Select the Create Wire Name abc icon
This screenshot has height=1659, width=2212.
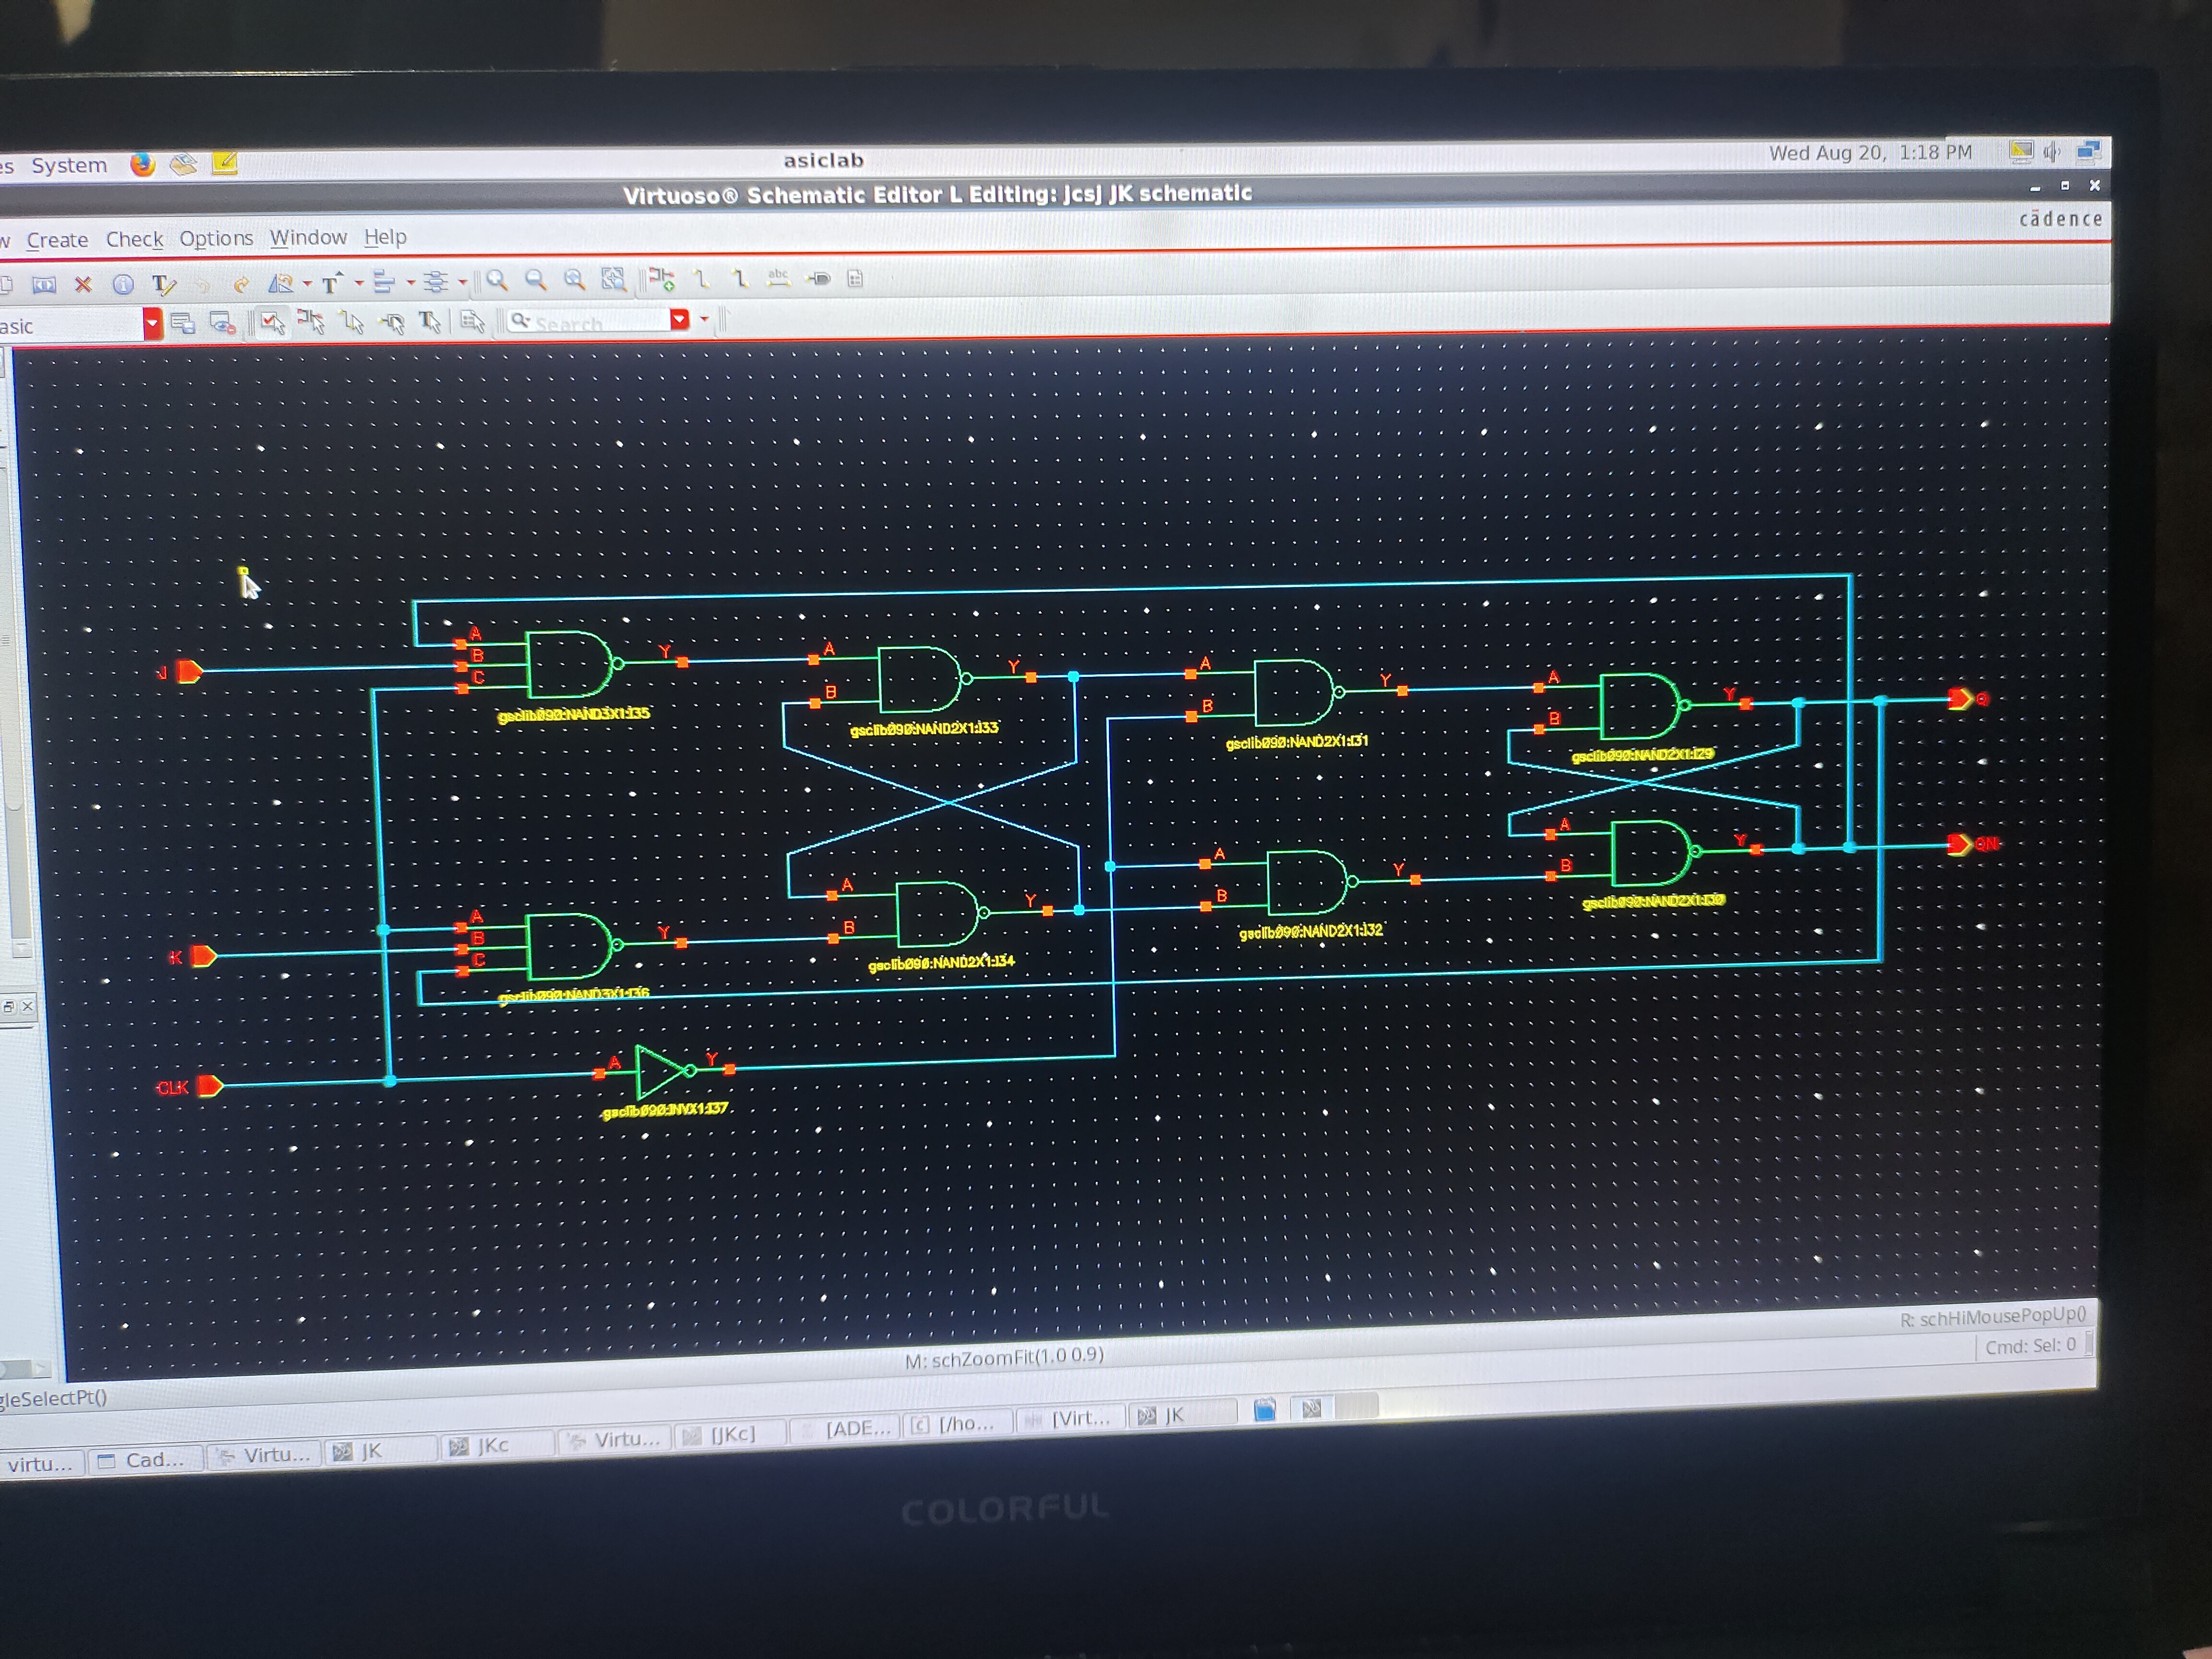778,278
